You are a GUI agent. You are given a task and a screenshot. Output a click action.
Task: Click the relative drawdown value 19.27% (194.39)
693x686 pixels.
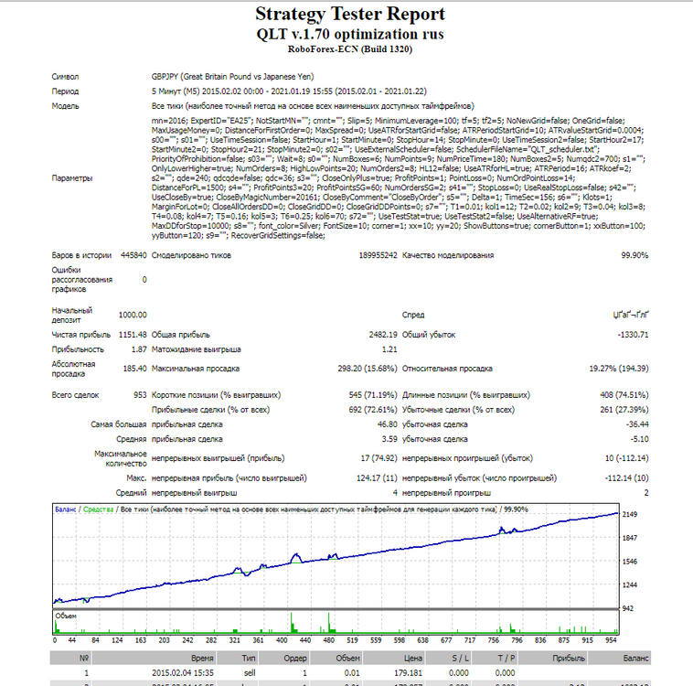pos(619,369)
